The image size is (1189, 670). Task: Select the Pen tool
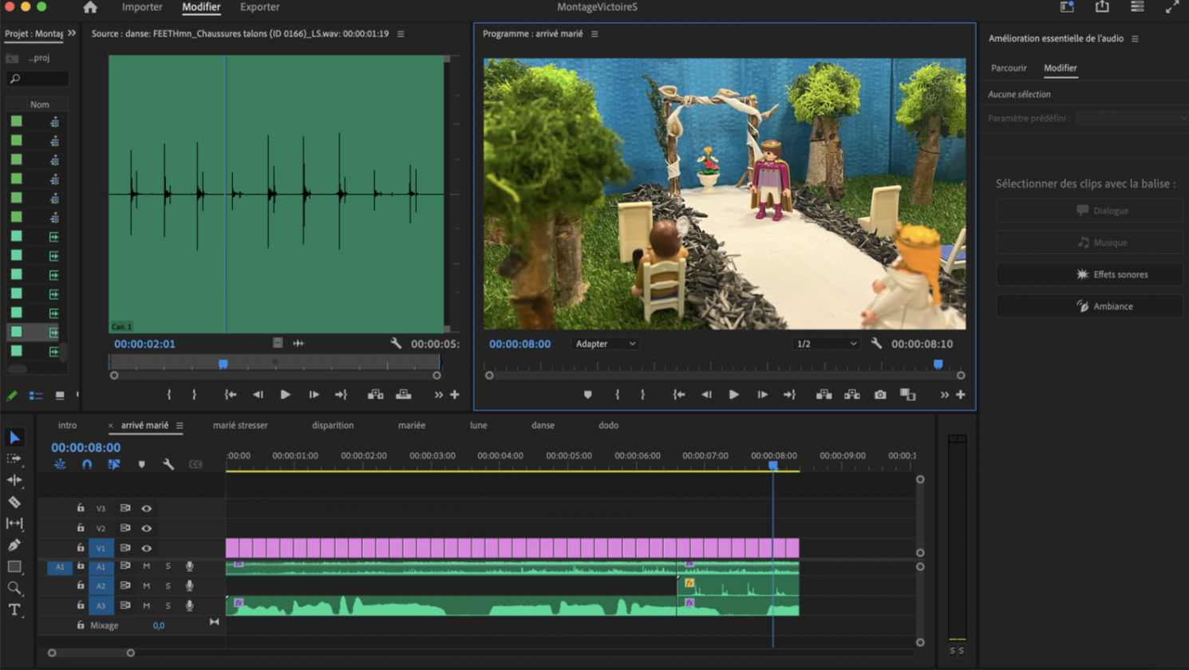click(x=14, y=545)
